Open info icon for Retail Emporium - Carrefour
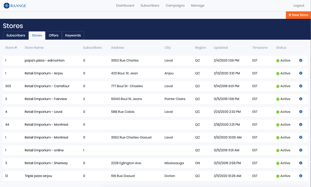Image resolution: width=311 pixels, height=187 pixels. 301,86
